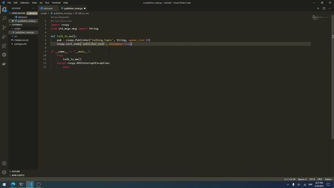Open the circular extension view icon in activity bar
The width and height of the screenshot is (334, 188).
pos(4,55)
